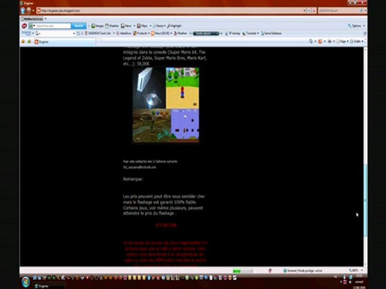Click the Digame taskbar window button
Image resolution: width=386 pixels, height=289 pixels.
coord(49,286)
